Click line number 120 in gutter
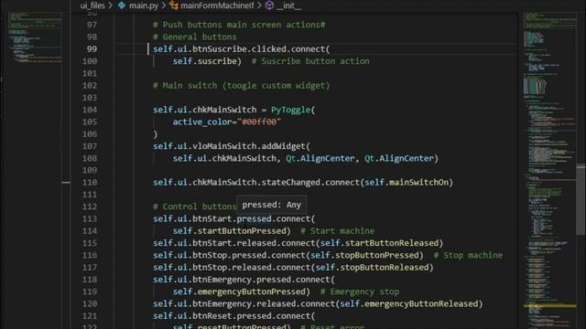The height and width of the screenshot is (329, 586). tap(90, 303)
